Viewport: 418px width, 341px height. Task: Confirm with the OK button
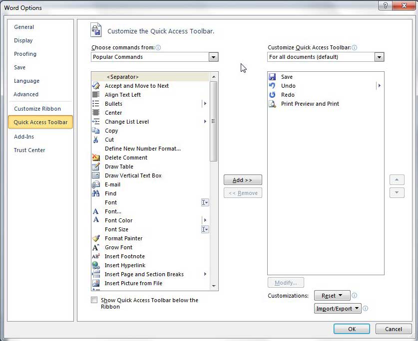[352, 329]
